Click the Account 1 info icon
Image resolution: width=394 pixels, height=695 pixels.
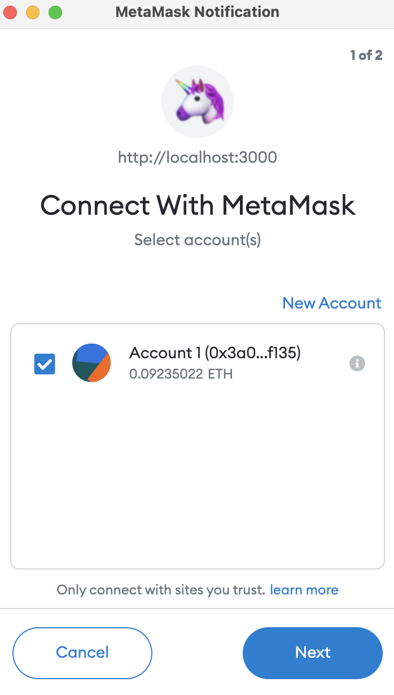[357, 363]
